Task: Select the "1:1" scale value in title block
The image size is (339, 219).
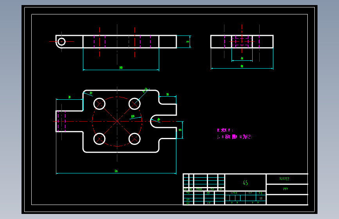Action: click(261, 198)
